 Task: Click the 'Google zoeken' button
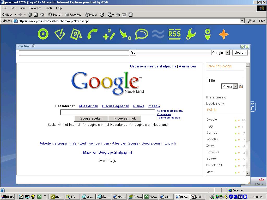tap(91, 118)
